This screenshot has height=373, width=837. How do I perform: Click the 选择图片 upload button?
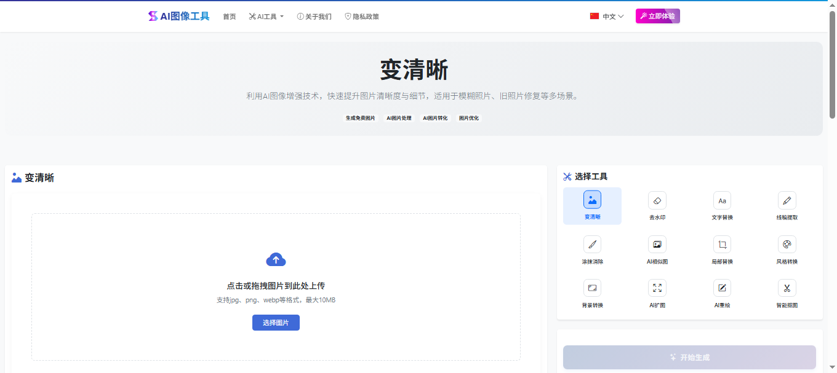[276, 322]
